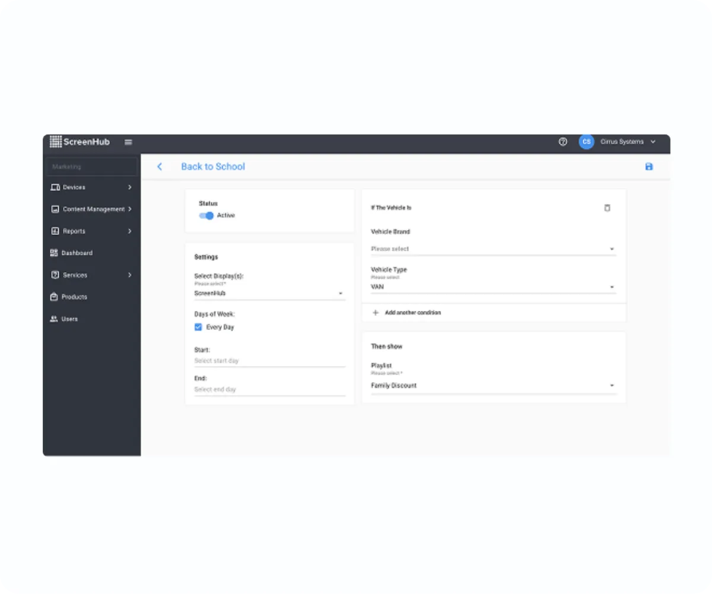Image resolution: width=712 pixels, height=594 pixels.
Task: Click the Services label in sidebar
Action: pyautogui.click(x=75, y=275)
